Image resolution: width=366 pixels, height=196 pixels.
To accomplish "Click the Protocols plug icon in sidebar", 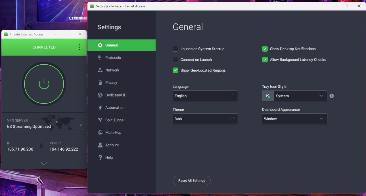I will click(100, 58).
